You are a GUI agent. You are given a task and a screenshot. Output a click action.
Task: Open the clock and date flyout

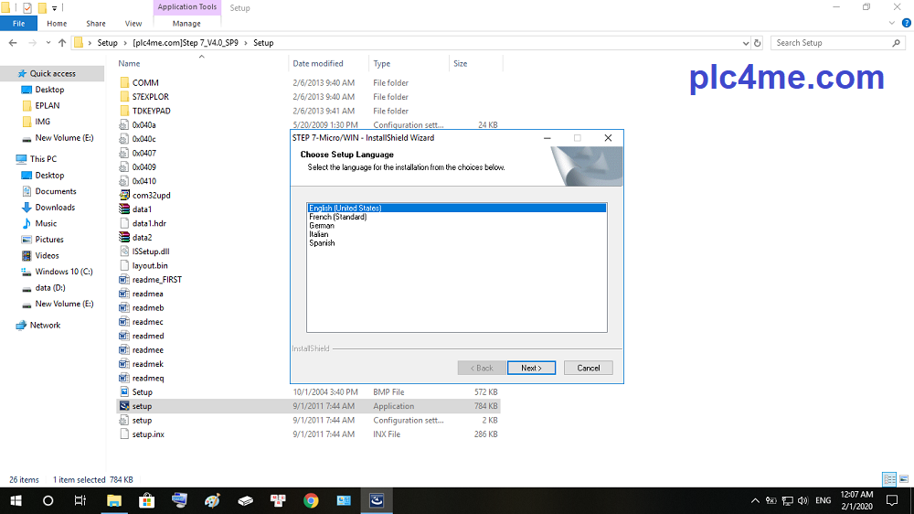[856, 500]
